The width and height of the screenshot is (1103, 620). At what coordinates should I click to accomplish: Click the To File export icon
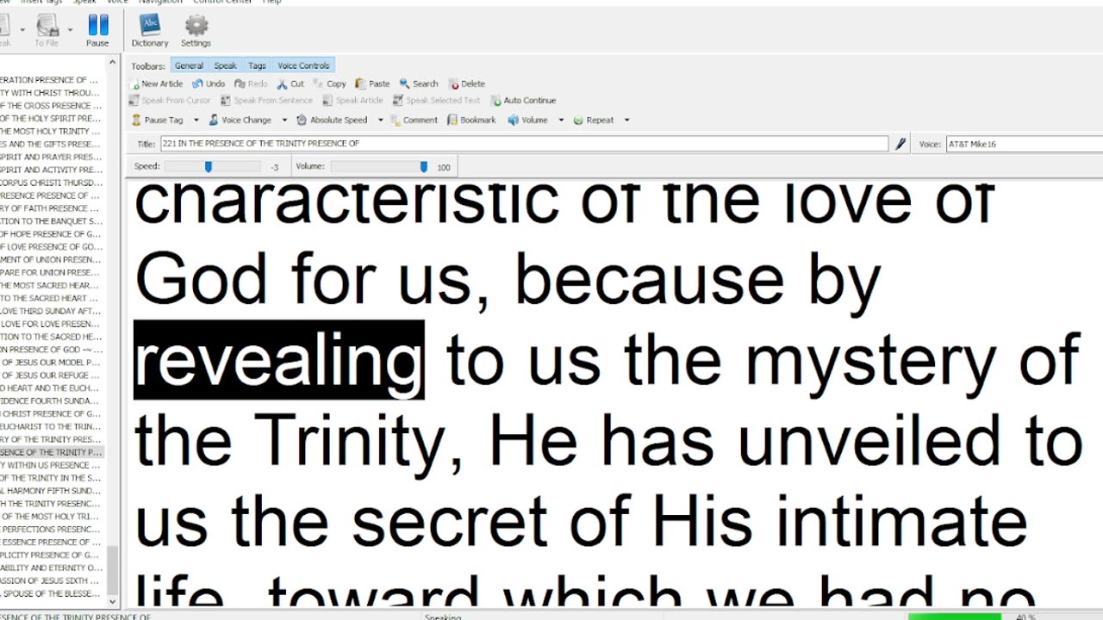pyautogui.click(x=47, y=30)
